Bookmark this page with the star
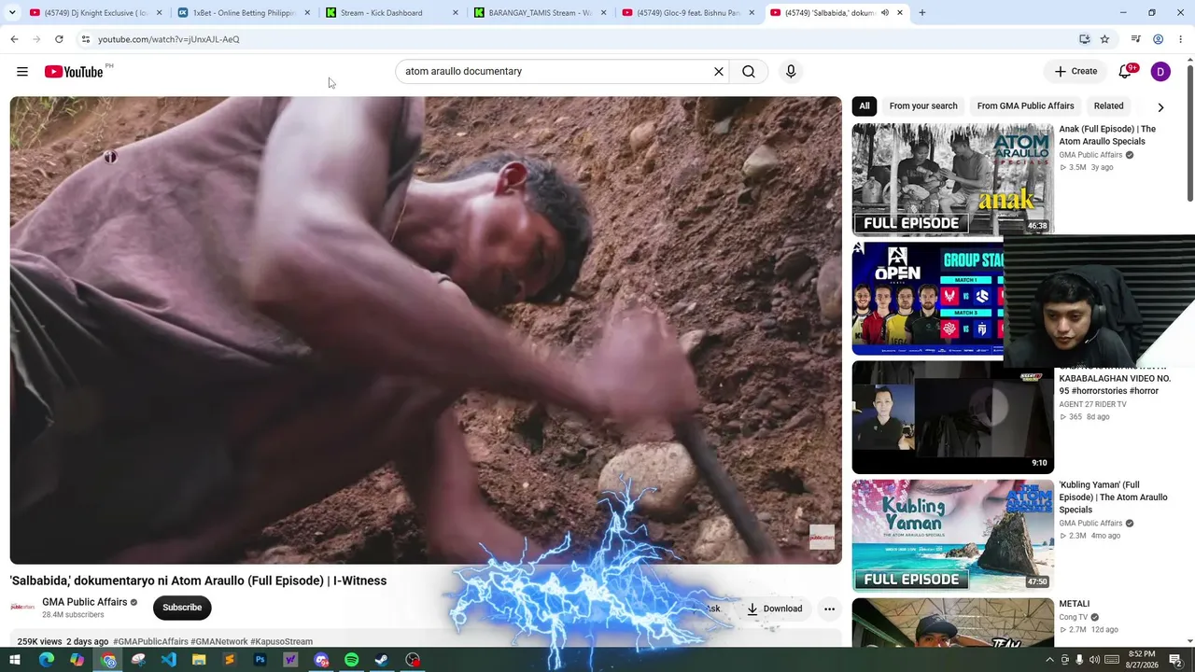Viewport: 1195px width, 672px height. click(x=1104, y=39)
